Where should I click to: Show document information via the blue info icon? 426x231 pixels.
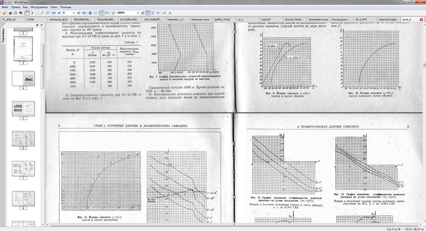[x=21, y=13]
